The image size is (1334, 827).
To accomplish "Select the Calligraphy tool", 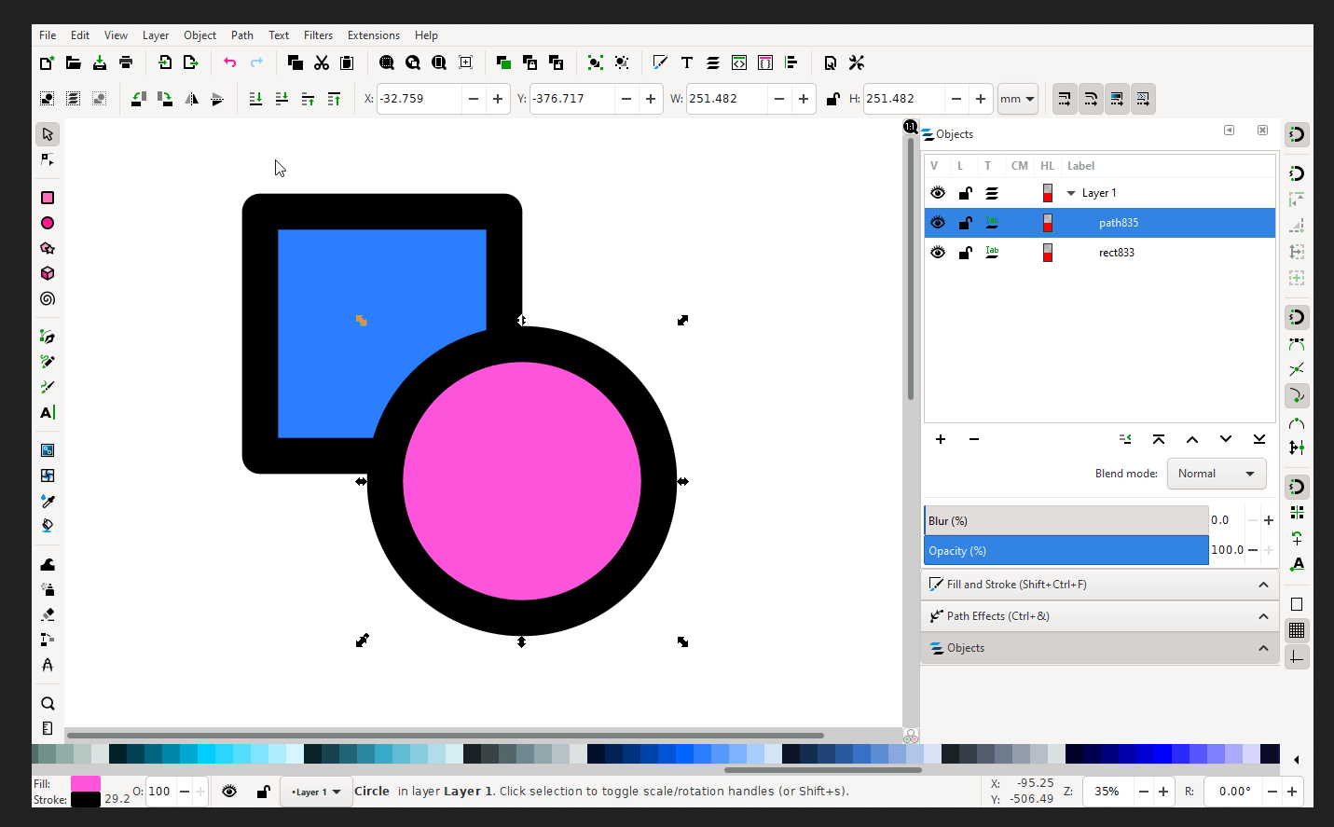I will (47, 386).
